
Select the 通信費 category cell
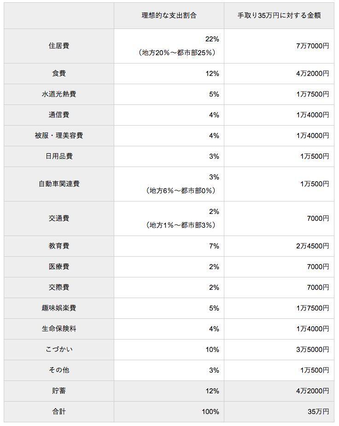coord(59,115)
